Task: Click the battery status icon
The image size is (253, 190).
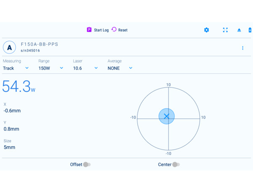Action: pos(250,30)
